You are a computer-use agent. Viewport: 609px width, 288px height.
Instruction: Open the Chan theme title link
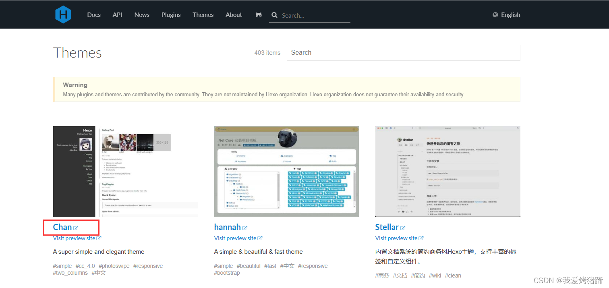[x=62, y=227]
